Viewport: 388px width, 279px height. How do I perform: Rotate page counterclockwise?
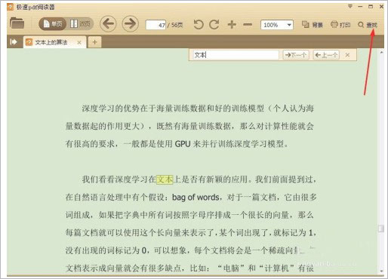coord(199,24)
